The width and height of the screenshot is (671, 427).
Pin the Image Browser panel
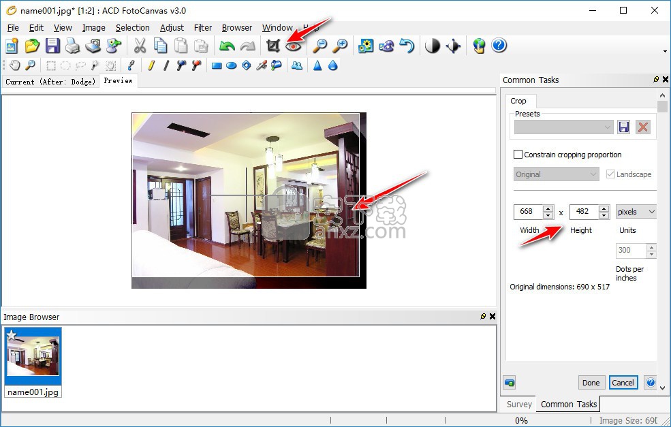coord(483,316)
